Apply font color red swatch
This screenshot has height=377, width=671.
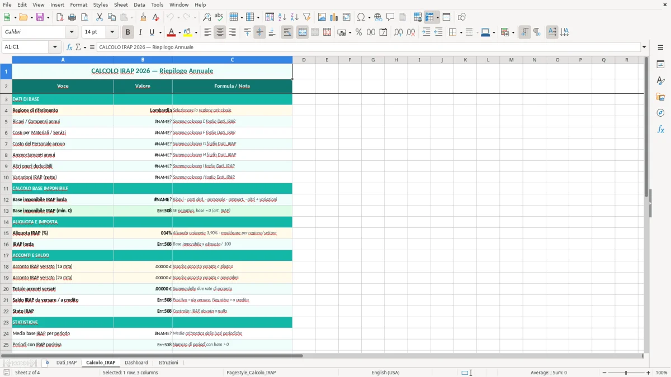pos(172,32)
